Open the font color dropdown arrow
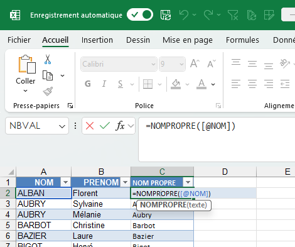The image size is (295, 247). coord(213,84)
